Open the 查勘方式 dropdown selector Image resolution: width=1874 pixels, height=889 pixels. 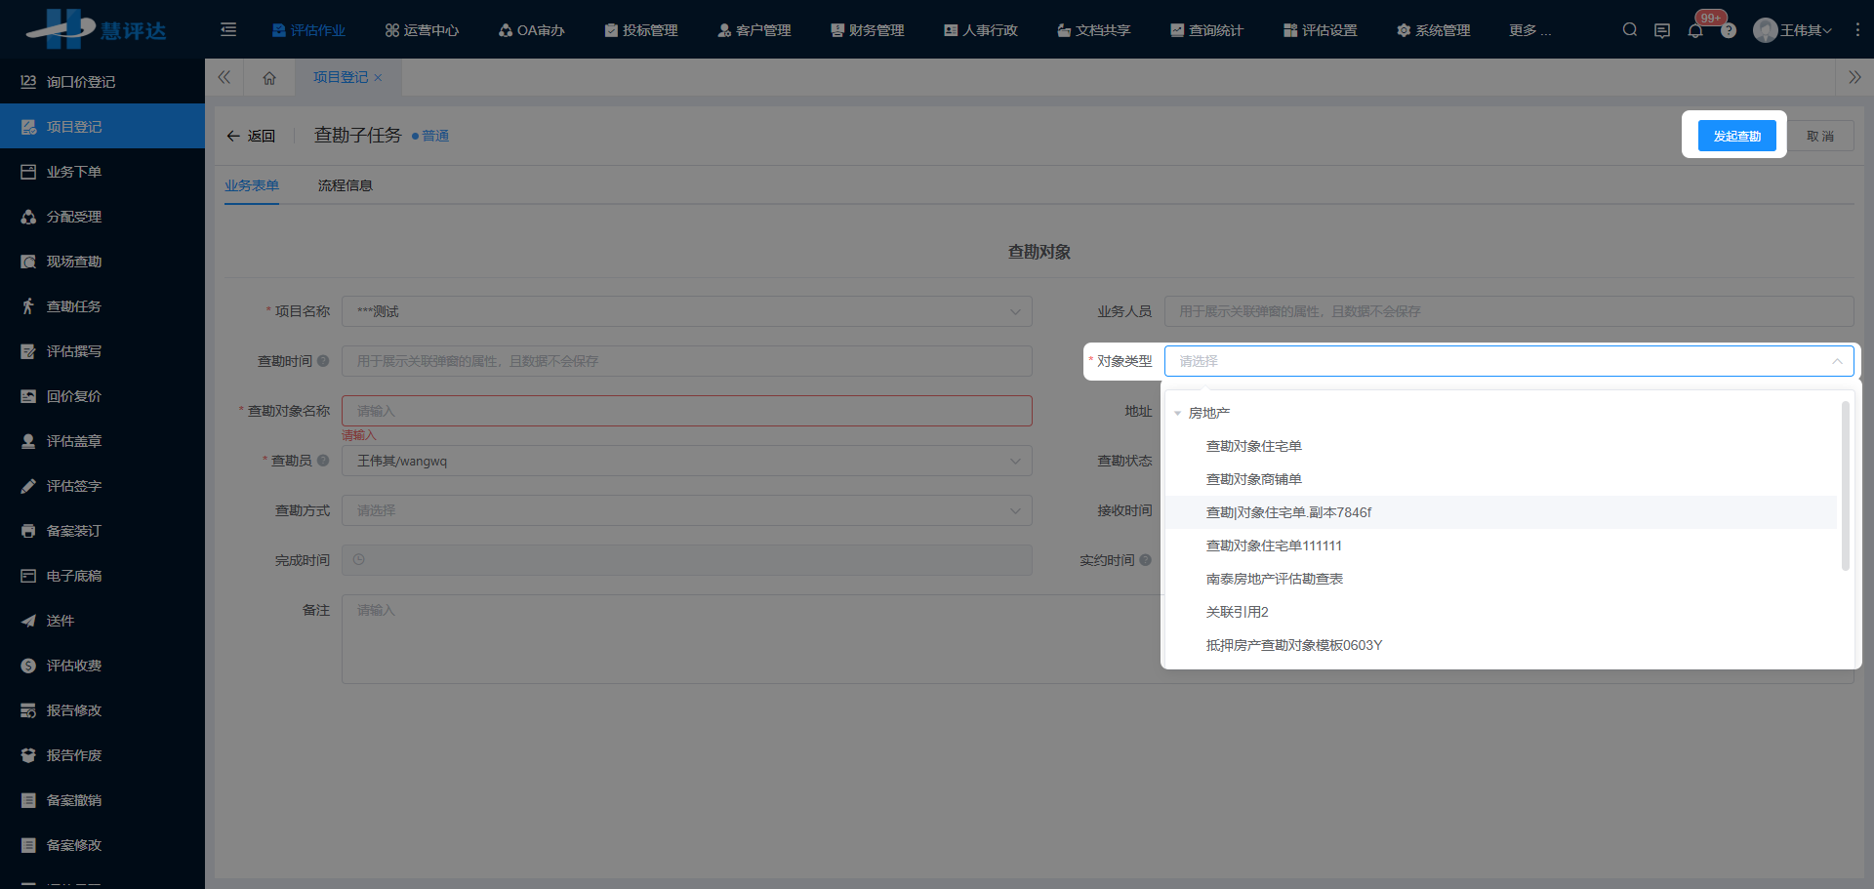pos(686,509)
